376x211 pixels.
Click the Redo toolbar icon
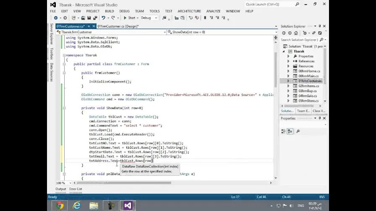113,18
